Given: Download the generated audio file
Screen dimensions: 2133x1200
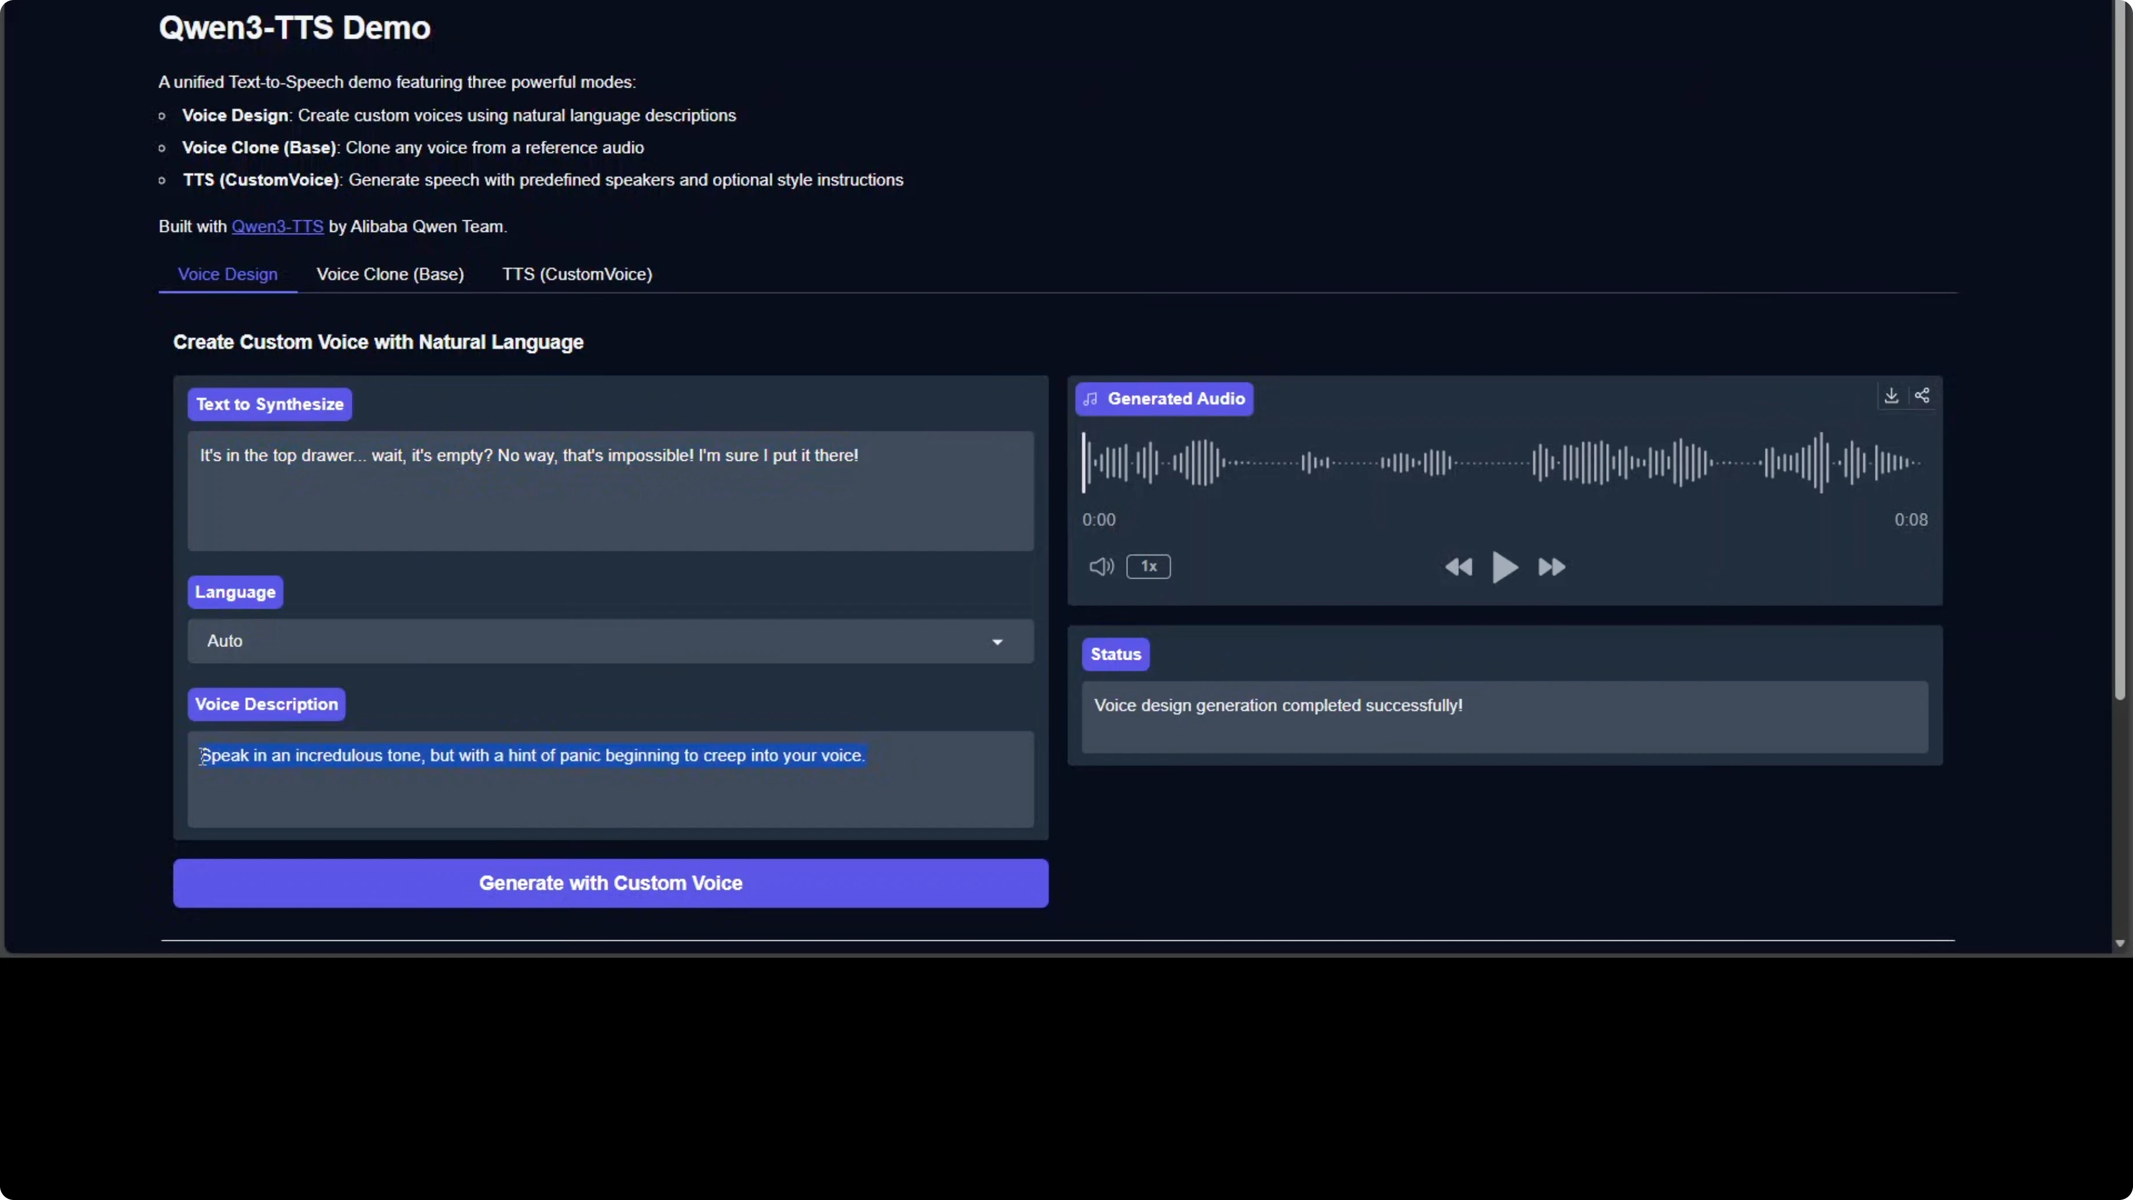Looking at the screenshot, I should 1890,396.
